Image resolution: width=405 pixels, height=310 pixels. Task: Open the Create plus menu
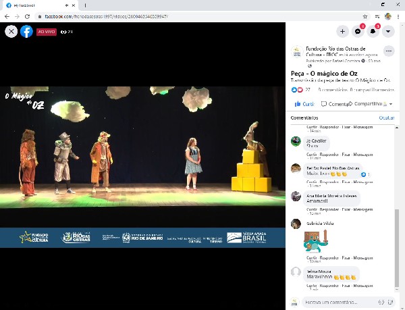pyautogui.click(x=342, y=32)
